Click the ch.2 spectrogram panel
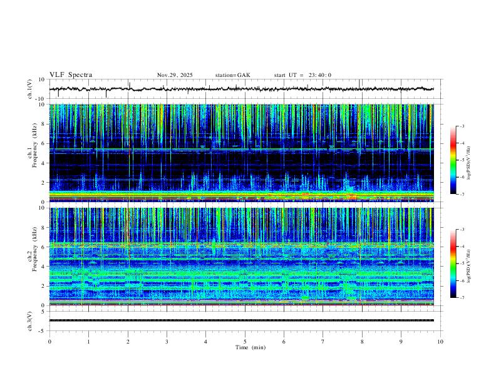This screenshot has height=383, width=496. pyautogui.click(x=242, y=257)
